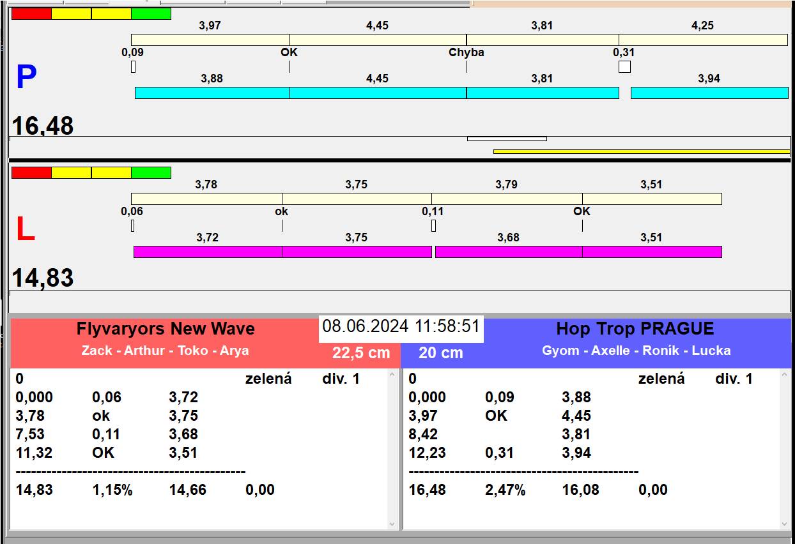This screenshot has height=544, width=795.
Task: Select the cyan bar segment labeled 3,94
Action: 709,93
